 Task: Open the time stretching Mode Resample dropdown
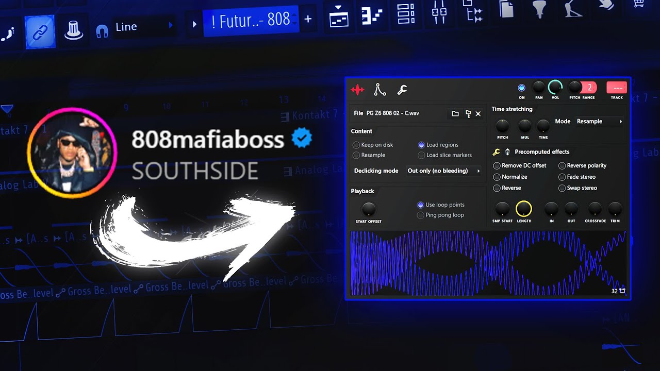tap(599, 122)
